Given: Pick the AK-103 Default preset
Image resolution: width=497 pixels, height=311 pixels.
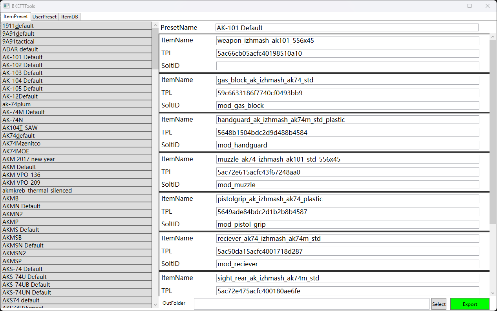Looking at the screenshot, I should coord(77,73).
